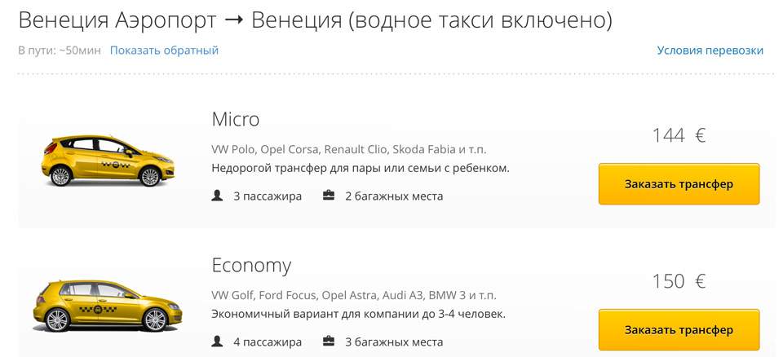Click the "В пути: ~50мин" travel time text
The width and height of the screenshot is (783, 357).
pos(59,51)
